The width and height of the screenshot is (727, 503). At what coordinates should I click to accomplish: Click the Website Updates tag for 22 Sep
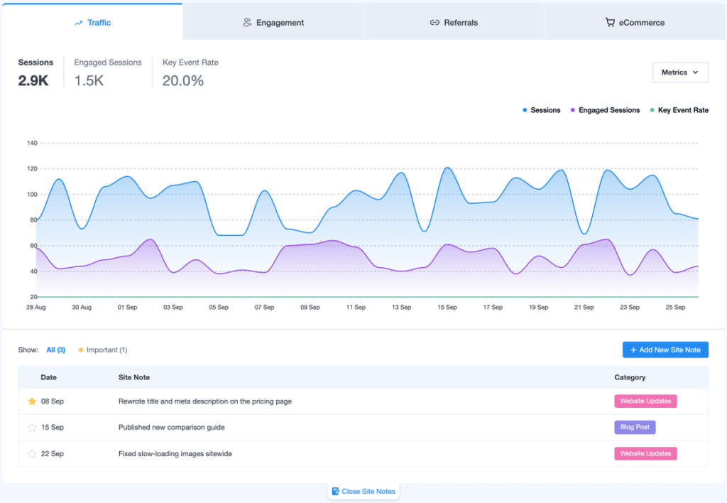[645, 453]
